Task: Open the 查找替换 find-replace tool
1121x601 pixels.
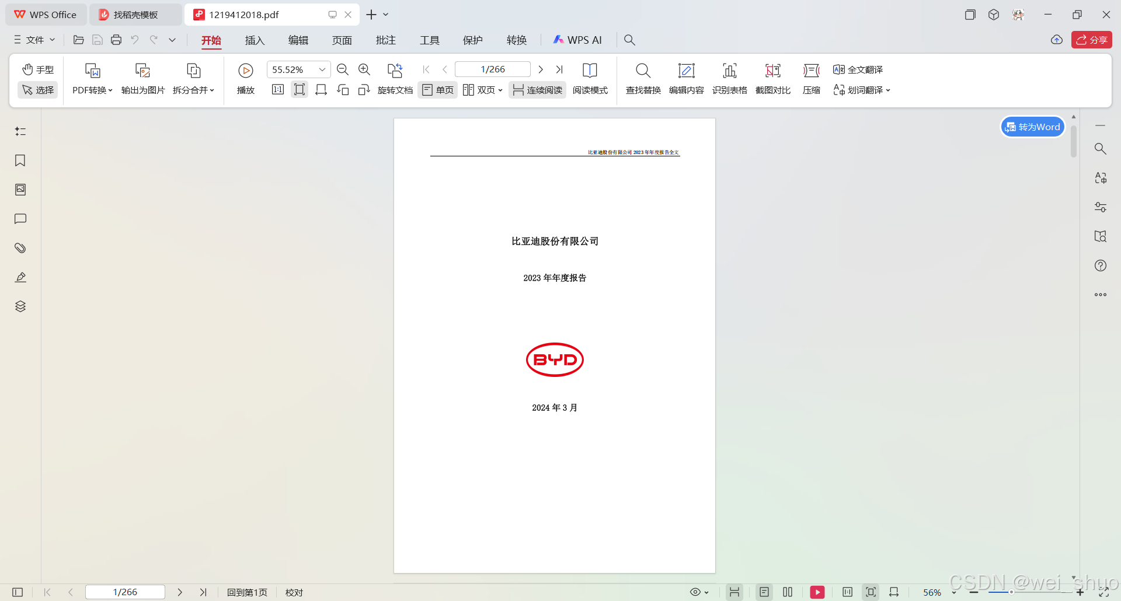Action: pyautogui.click(x=642, y=79)
